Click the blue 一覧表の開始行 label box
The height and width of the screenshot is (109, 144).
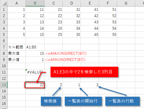83,101
